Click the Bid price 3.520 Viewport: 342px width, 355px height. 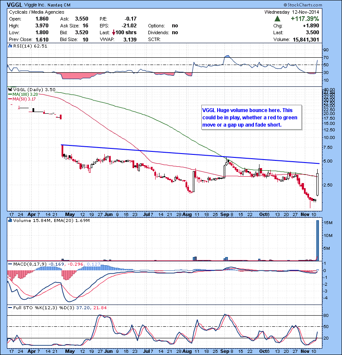[82, 33]
